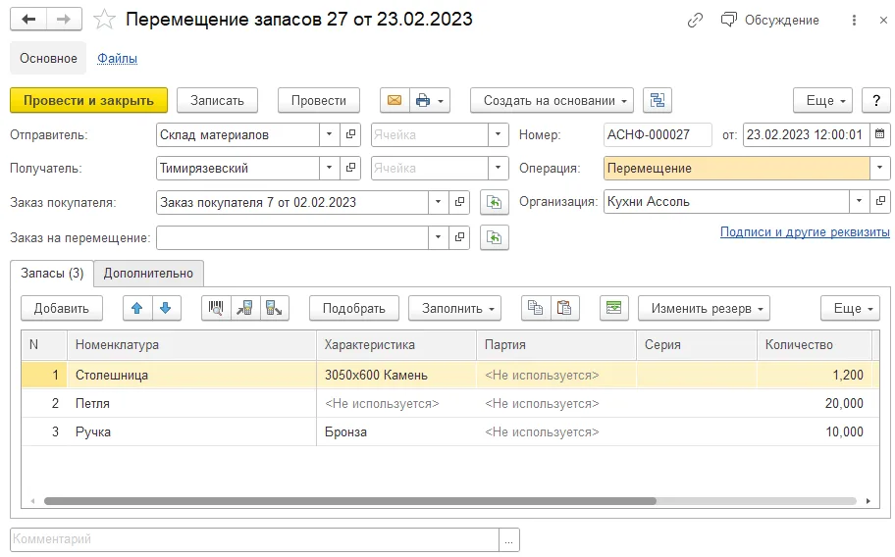Add document to favorites with star icon

point(104,20)
